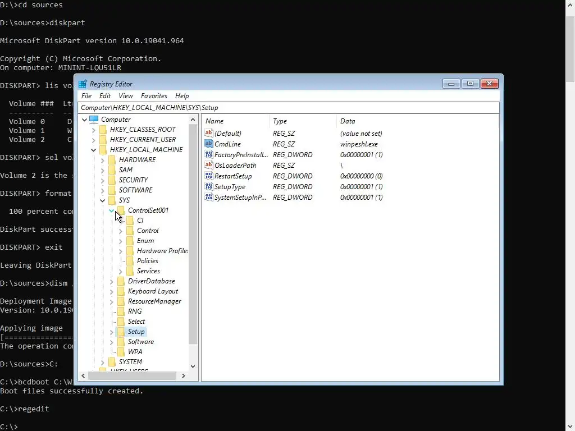Close the Registry Editor window
The height and width of the screenshot is (431, 575).
pos(490,84)
